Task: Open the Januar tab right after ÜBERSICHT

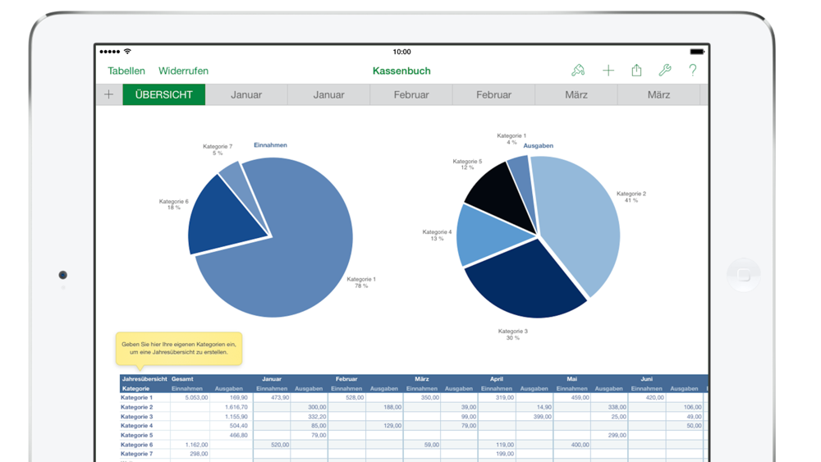Action: [246, 94]
